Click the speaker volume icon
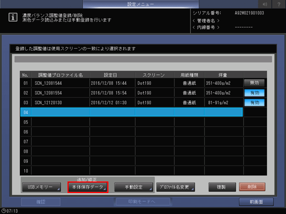 (x=265, y=4)
